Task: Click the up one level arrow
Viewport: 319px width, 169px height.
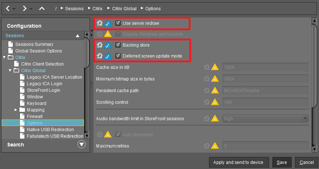Action: pyautogui.click(x=42, y=8)
